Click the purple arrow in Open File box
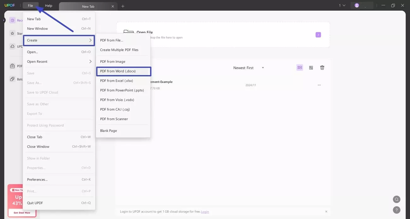The image size is (410, 219). [x=318, y=35]
